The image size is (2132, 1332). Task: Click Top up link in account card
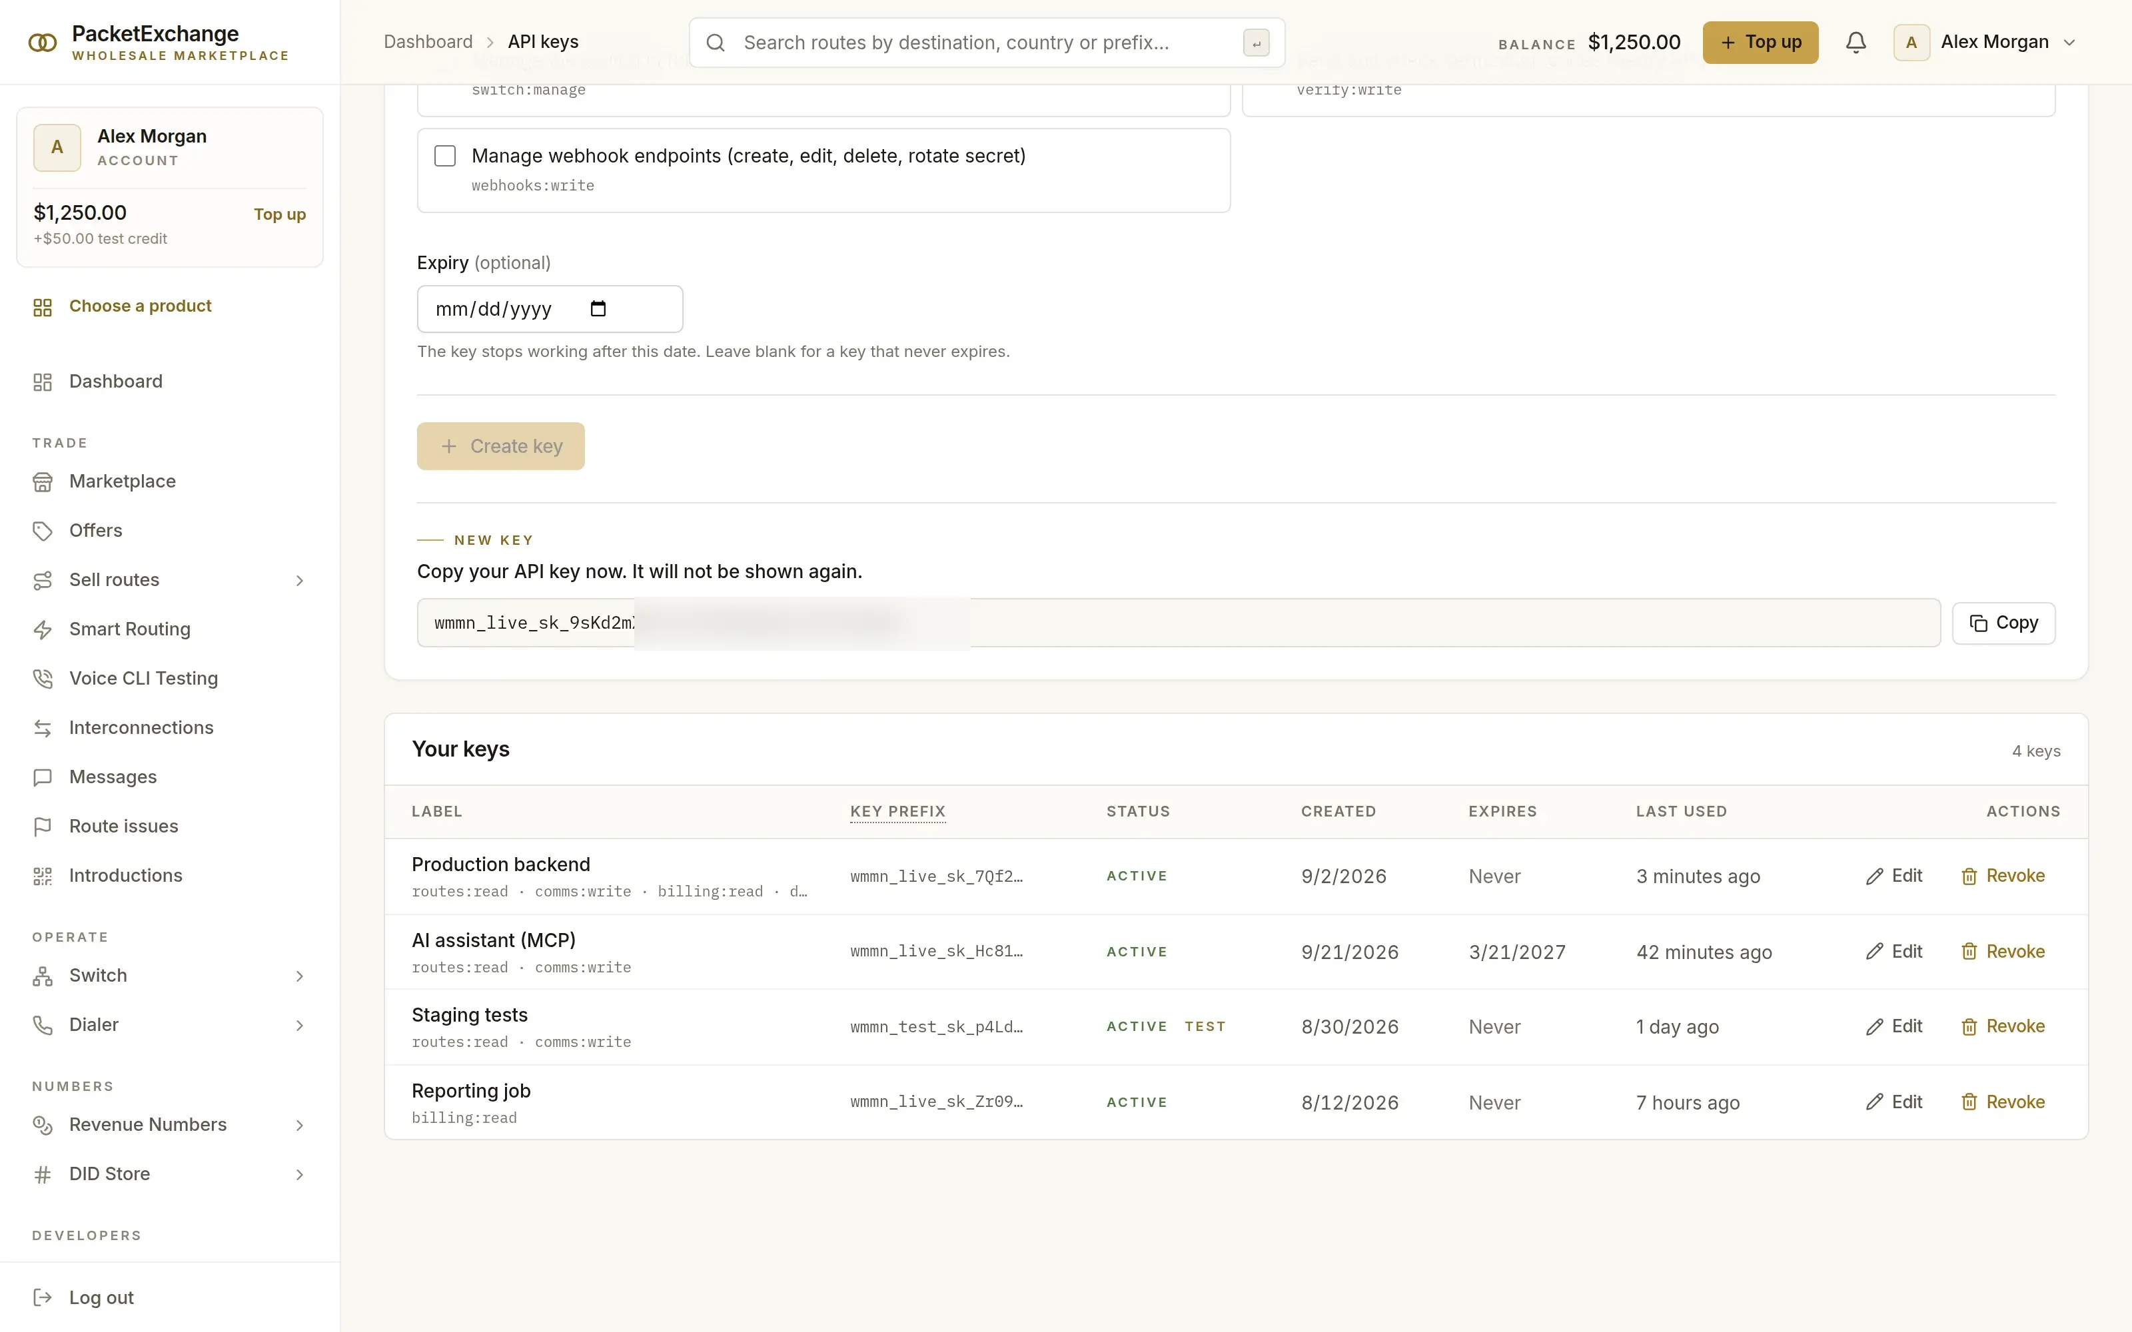(x=279, y=214)
